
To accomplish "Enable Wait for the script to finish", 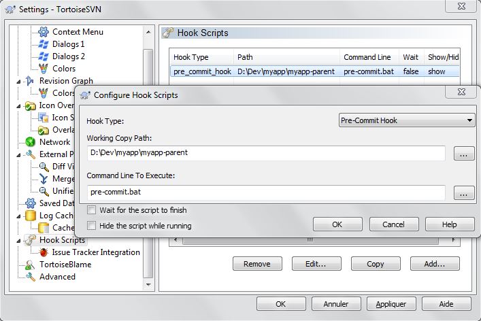I will click(92, 211).
